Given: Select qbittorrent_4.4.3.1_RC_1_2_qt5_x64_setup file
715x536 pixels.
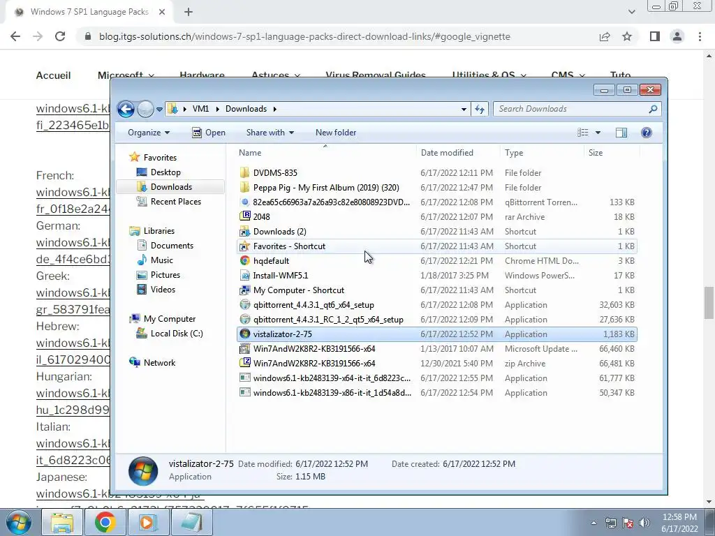Looking at the screenshot, I should pyautogui.click(x=437, y=320).
